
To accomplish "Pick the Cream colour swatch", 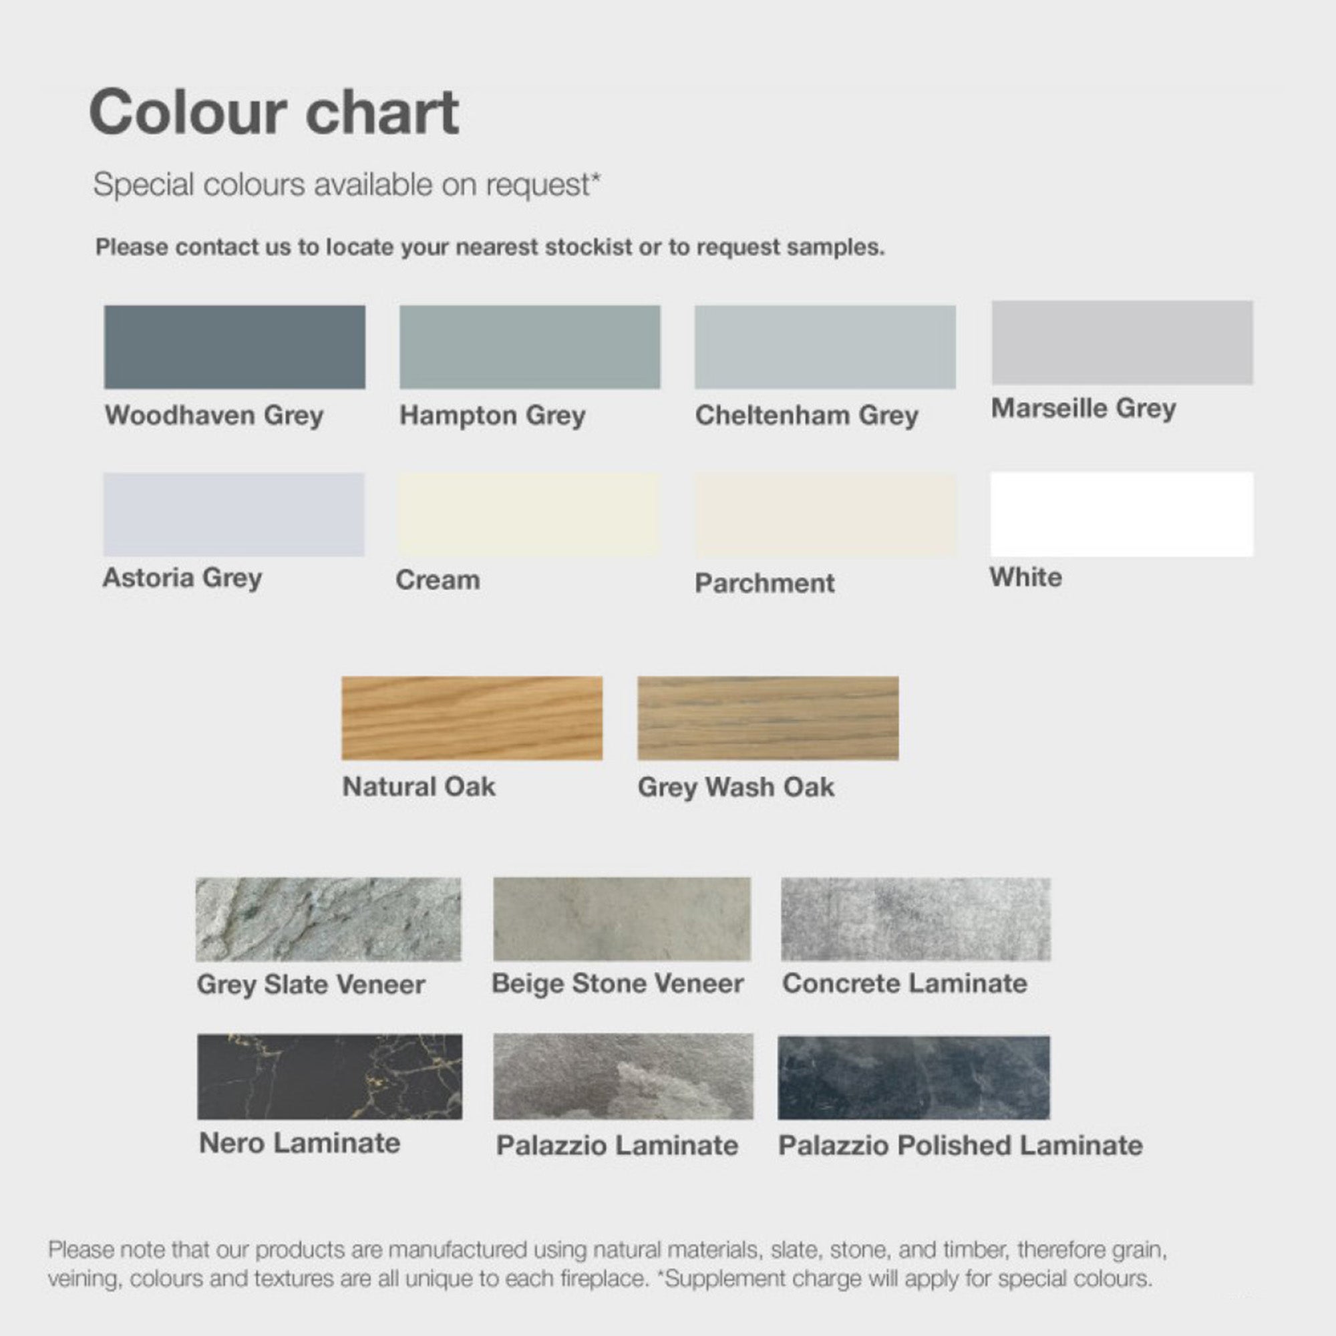I will [x=528, y=514].
